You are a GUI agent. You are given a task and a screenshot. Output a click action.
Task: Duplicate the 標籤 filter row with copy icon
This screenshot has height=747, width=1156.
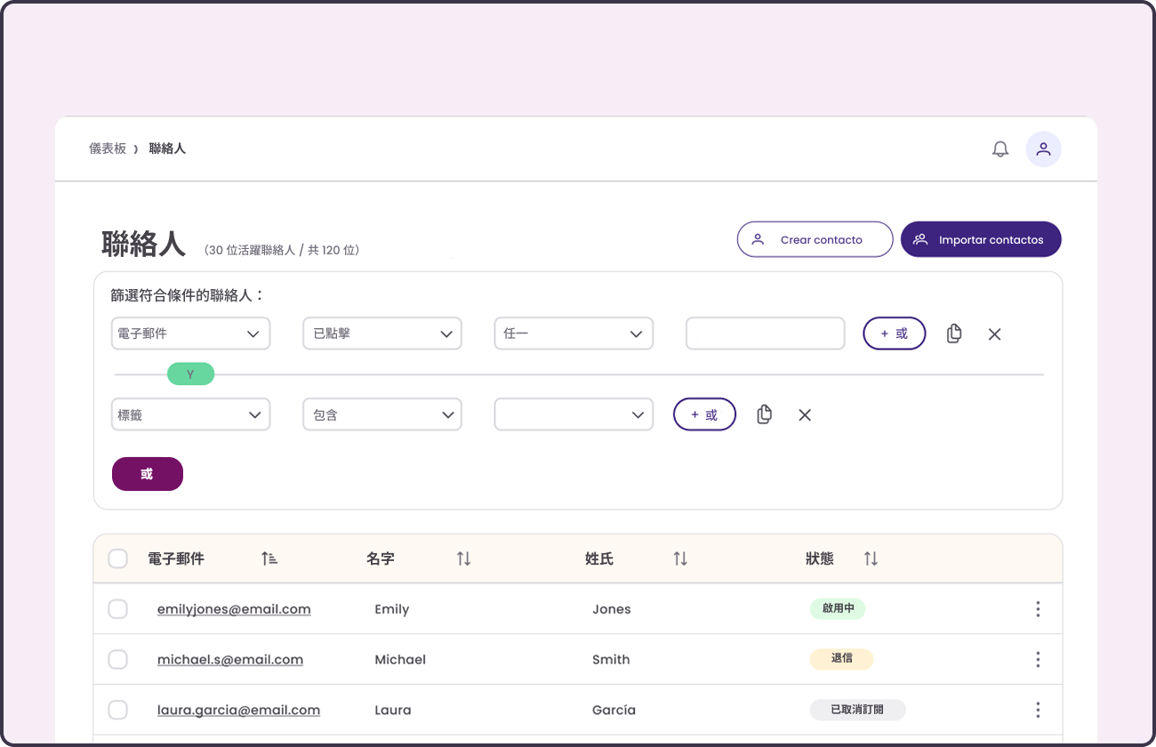764,414
